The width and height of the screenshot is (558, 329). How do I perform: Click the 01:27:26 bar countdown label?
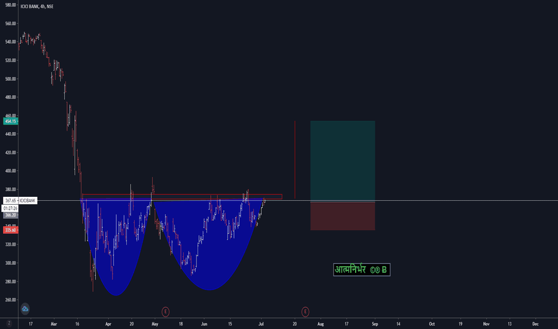coord(10,208)
